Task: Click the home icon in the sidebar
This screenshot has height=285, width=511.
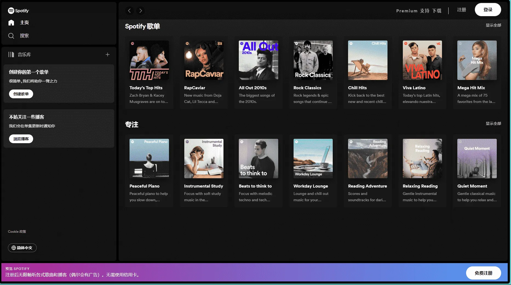Action: coord(11,23)
